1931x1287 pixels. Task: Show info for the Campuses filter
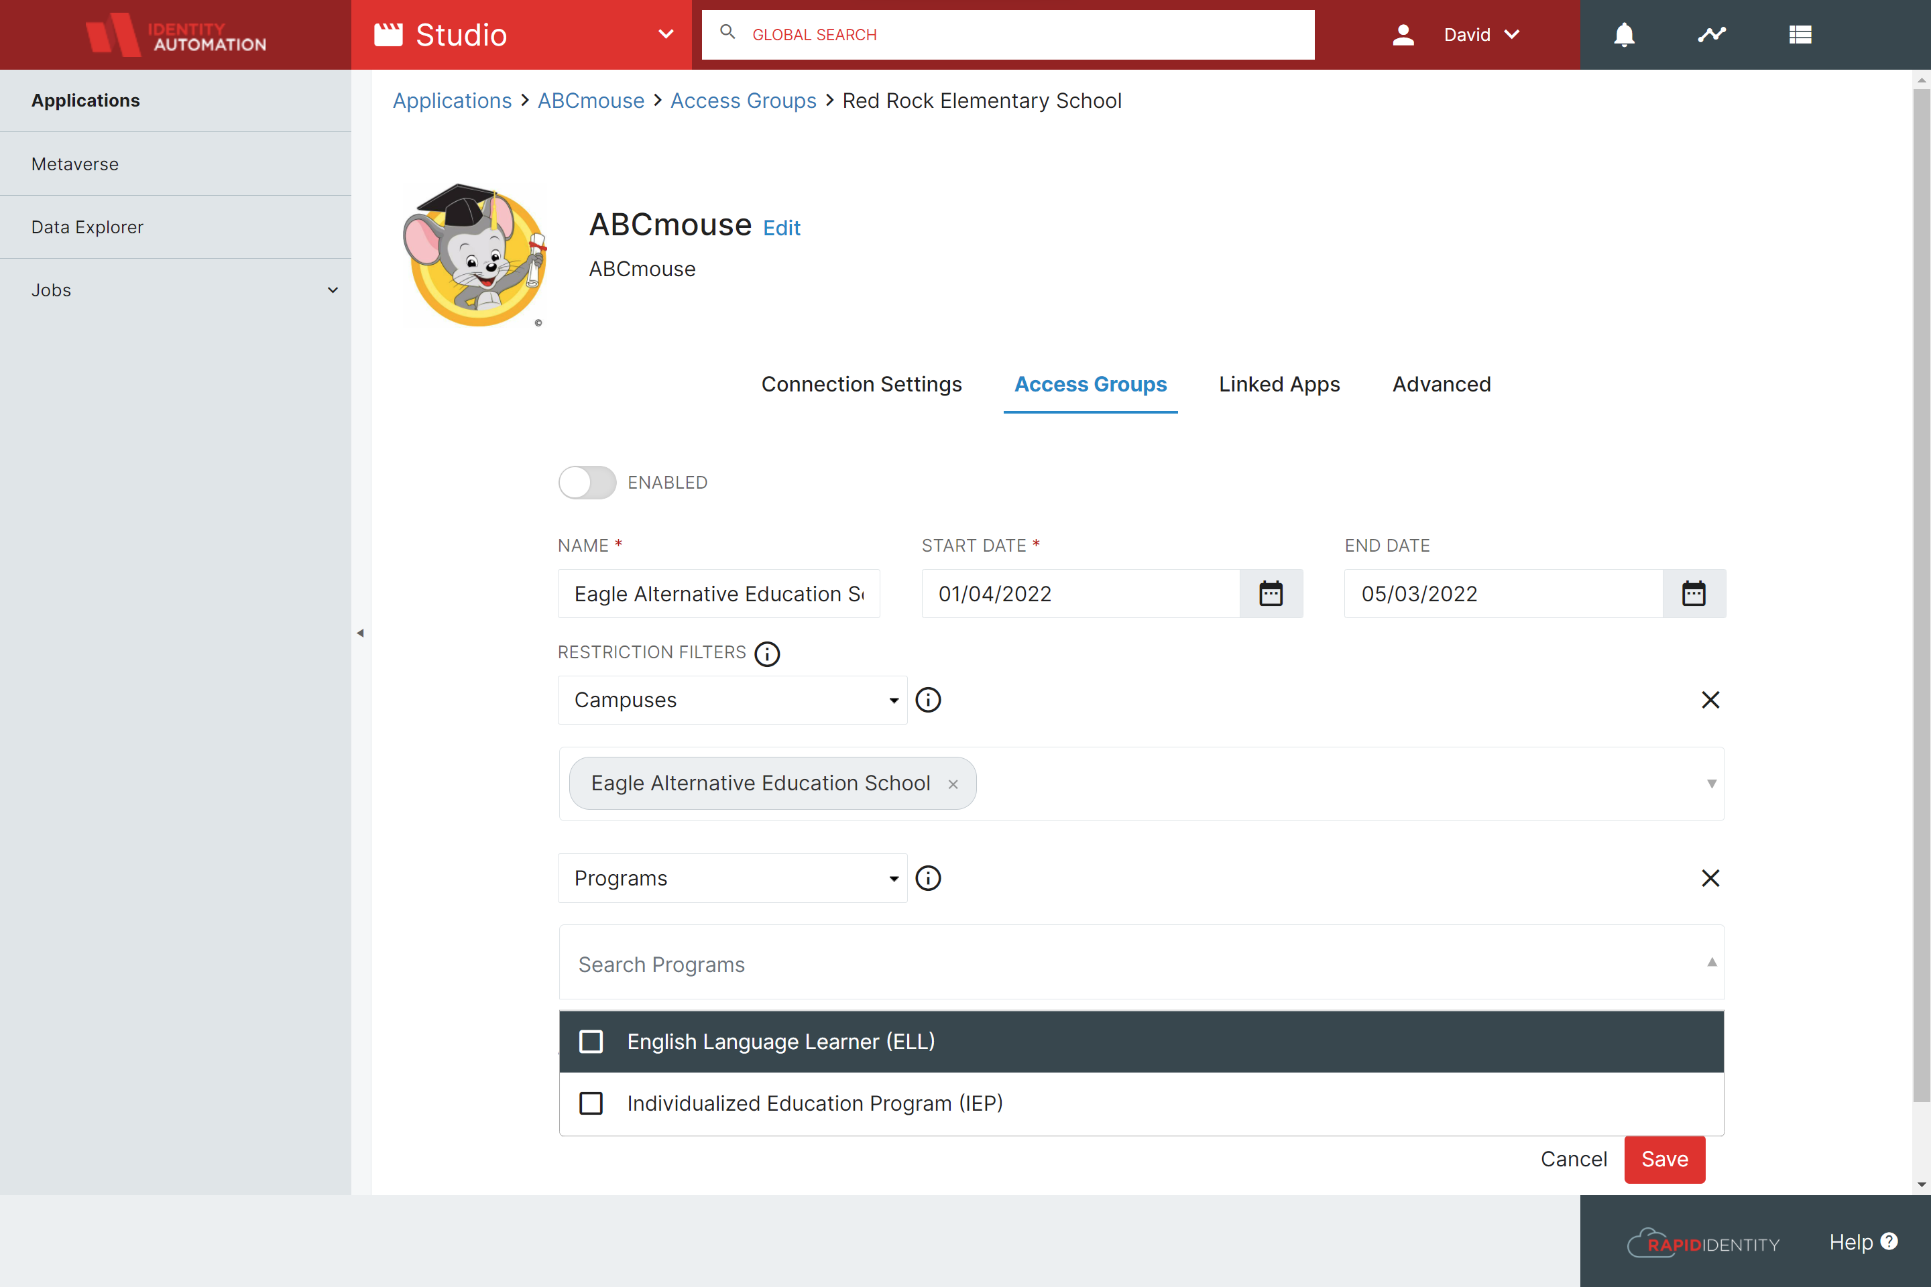click(x=928, y=700)
